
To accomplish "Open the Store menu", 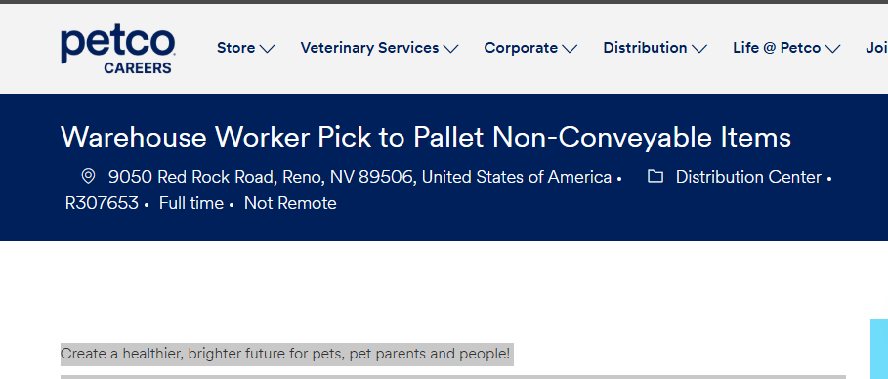I will click(x=246, y=48).
